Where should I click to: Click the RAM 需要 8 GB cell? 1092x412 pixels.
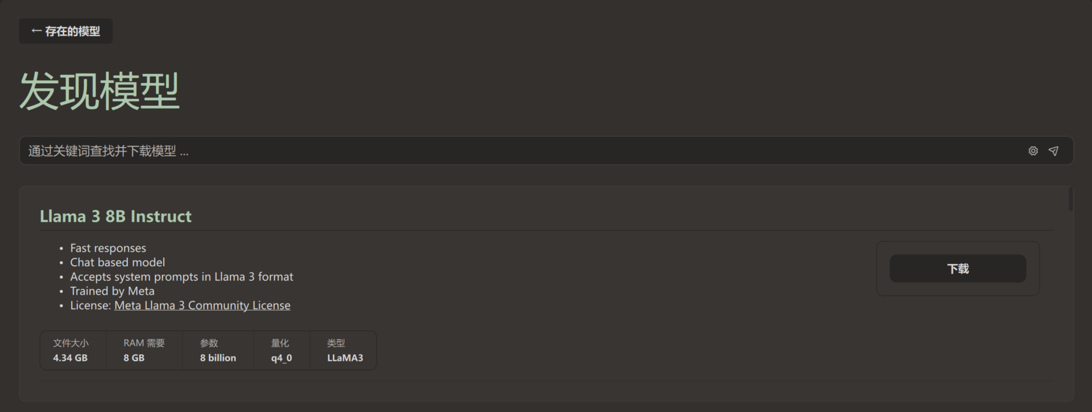coord(144,350)
